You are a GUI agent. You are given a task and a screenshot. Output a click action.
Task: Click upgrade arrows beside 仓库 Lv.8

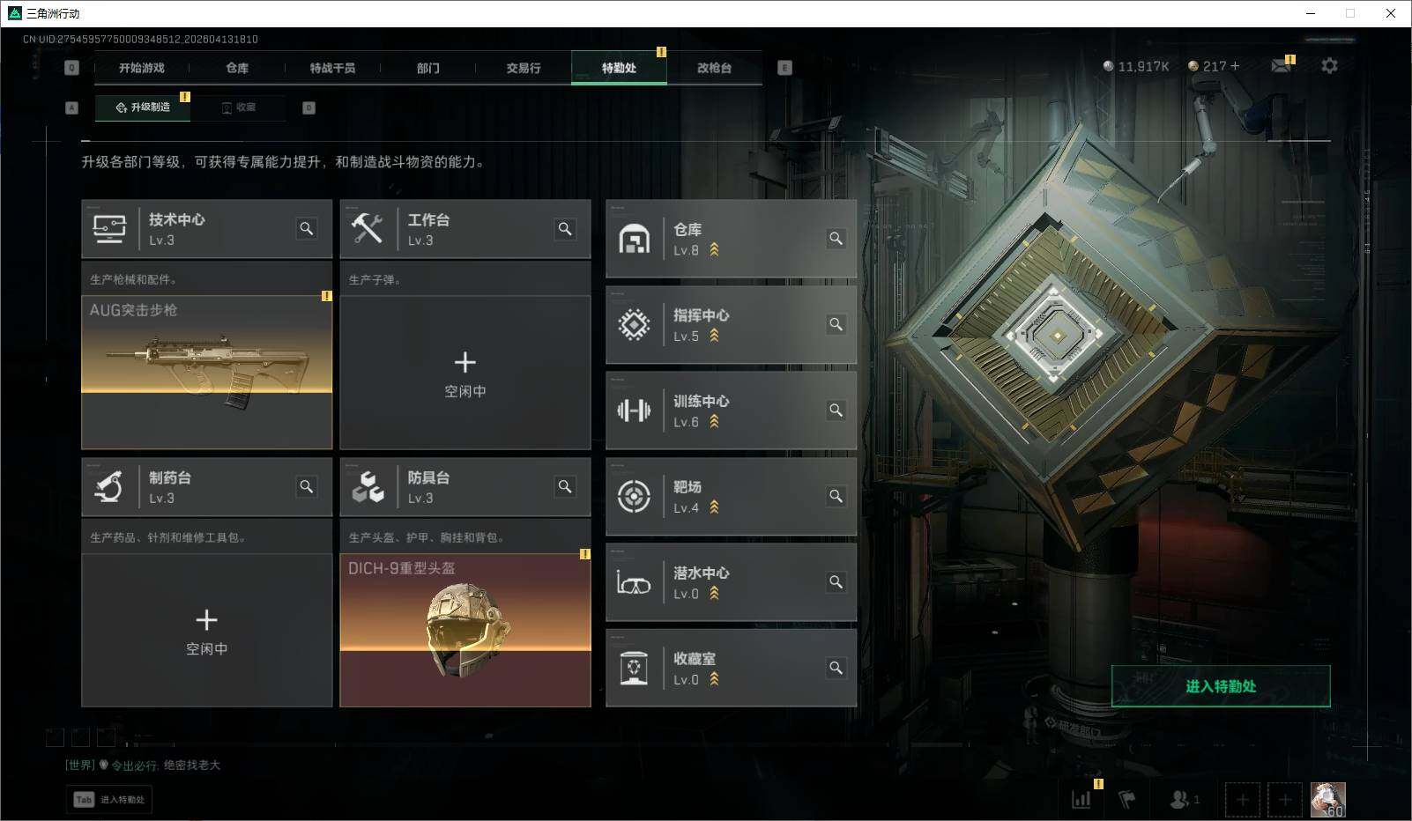click(x=714, y=250)
